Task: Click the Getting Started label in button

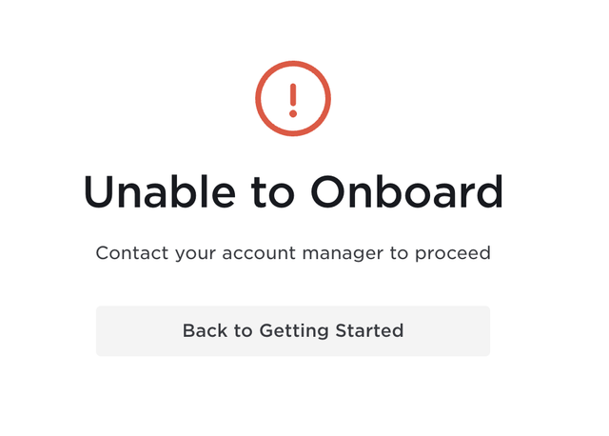Action: (x=331, y=331)
